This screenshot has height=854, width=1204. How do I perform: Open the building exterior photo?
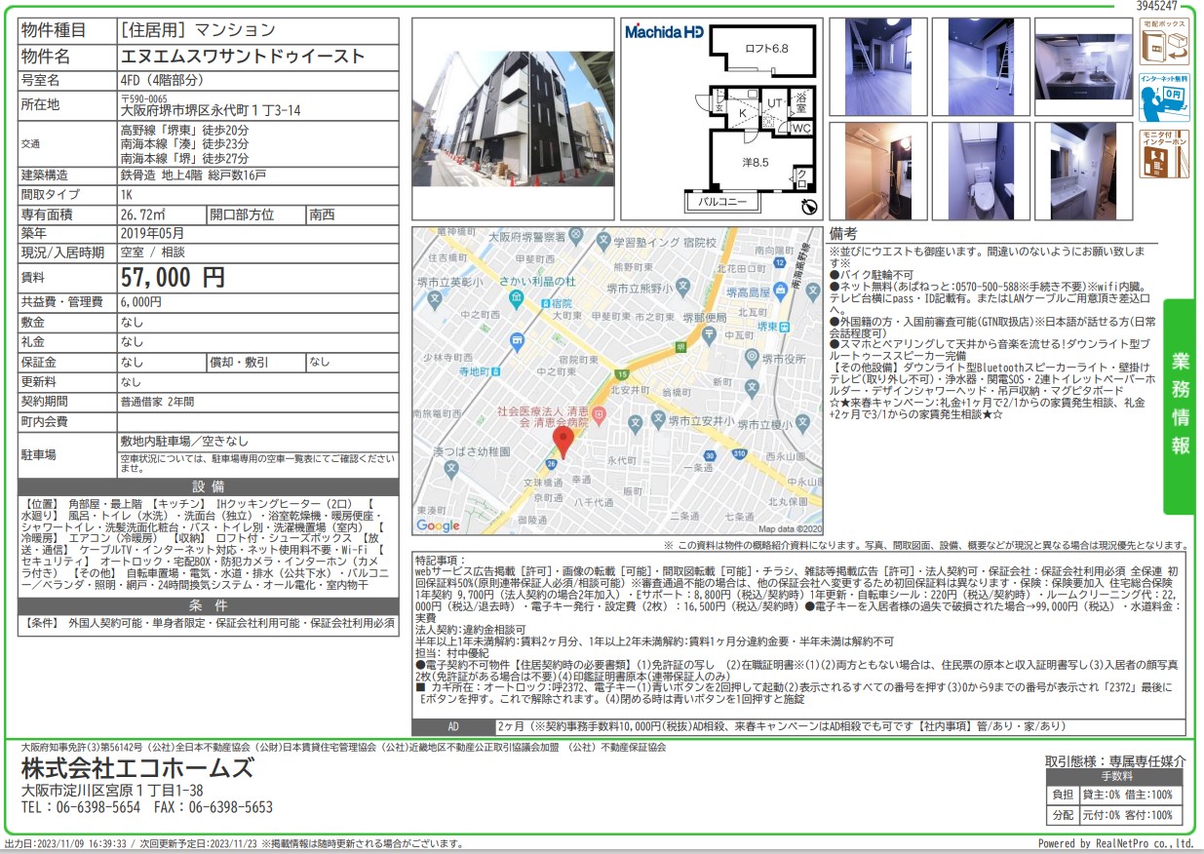[513, 118]
